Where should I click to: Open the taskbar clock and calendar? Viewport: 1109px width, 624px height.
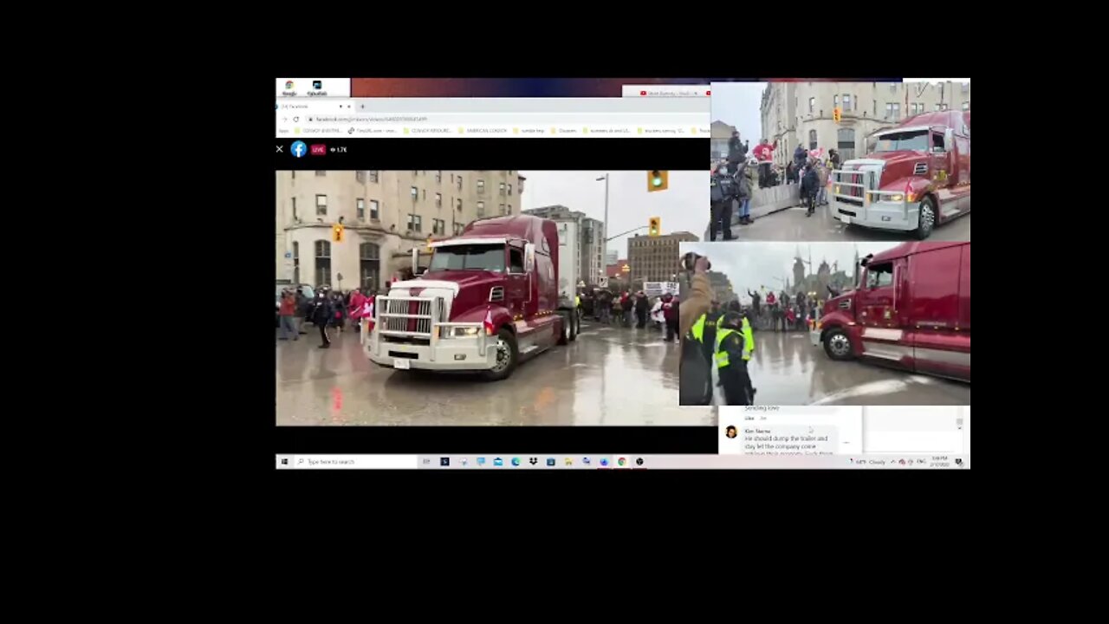940,462
